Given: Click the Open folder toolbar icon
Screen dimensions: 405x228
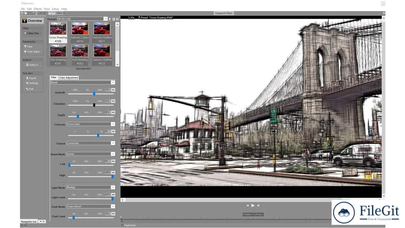Looking at the screenshot, I should coord(25,13).
